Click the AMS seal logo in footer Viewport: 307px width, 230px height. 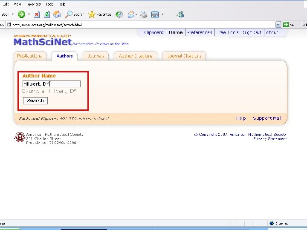click(19, 137)
